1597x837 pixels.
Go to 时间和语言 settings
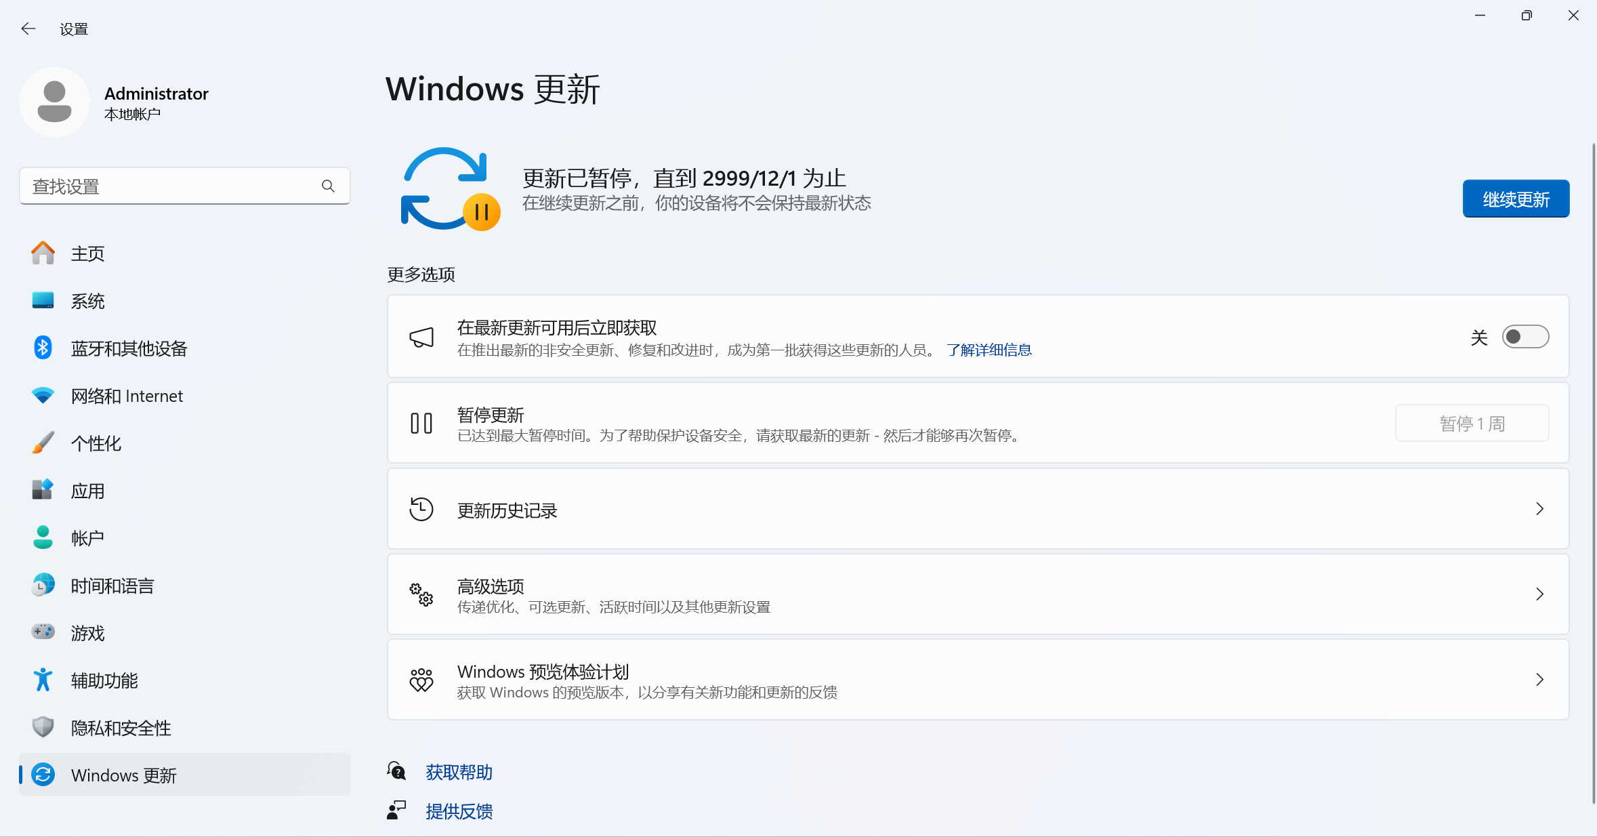pyautogui.click(x=185, y=586)
